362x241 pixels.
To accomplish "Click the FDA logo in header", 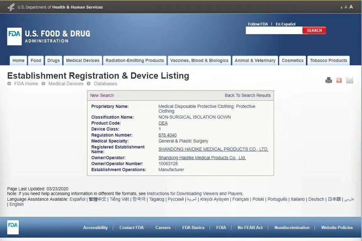I will (14, 36).
